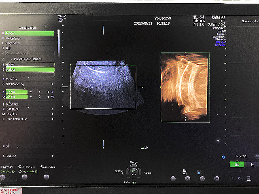The width and height of the screenshot is (259, 194).
Task: Decrease the 2D SRI level with minus
Action: tap(31, 97)
